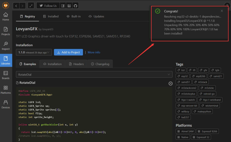Image resolution: width=231 pixels, height=142 pixels.
Task: Open the More info link
Action: tap(94, 52)
